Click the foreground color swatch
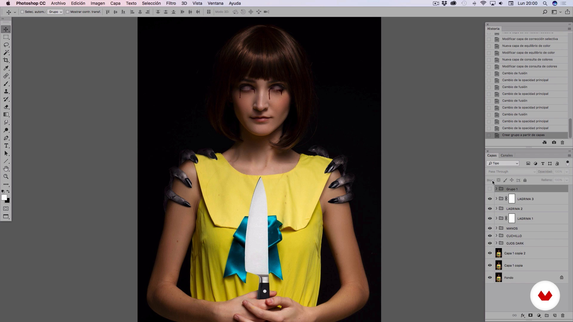Screen dimensions: 573x322 coord(4,198)
